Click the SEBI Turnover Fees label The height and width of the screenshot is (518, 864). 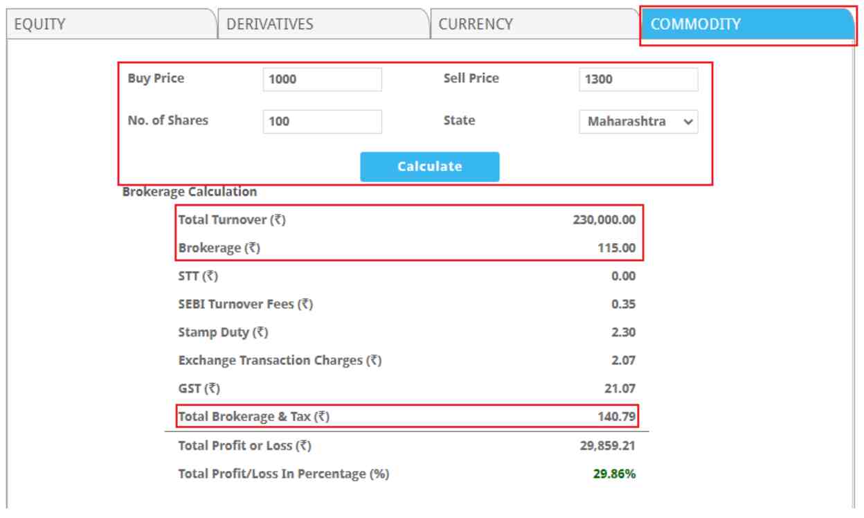[246, 304]
